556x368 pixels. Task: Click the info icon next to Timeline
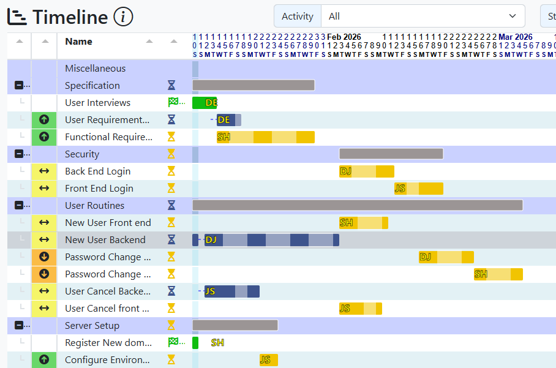pyautogui.click(x=123, y=17)
